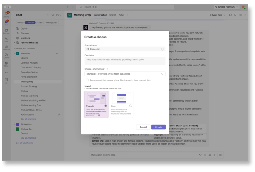
Task: Select the Posts layout radio button
Action: tap(131, 106)
